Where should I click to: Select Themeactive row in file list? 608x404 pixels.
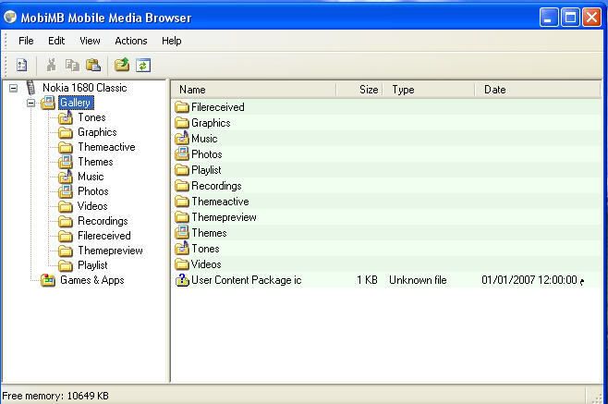pyautogui.click(x=386, y=202)
